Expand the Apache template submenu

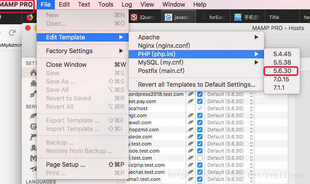point(196,37)
